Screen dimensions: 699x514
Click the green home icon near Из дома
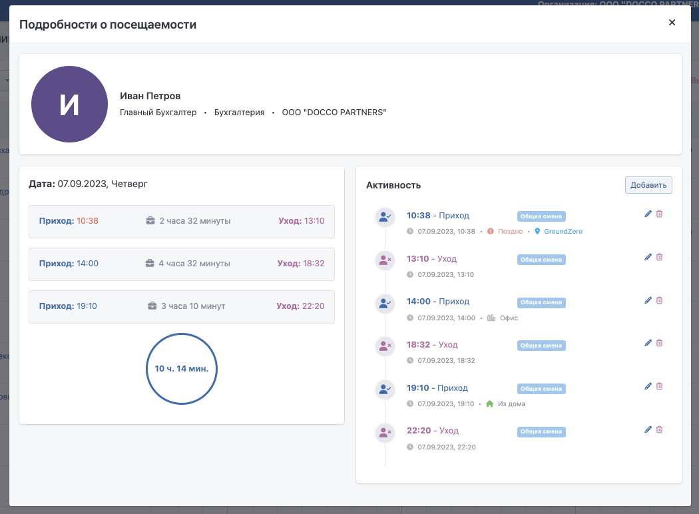coord(489,404)
